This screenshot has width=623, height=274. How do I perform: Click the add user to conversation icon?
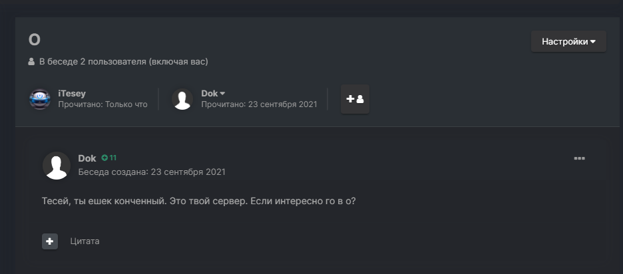pyautogui.click(x=355, y=99)
